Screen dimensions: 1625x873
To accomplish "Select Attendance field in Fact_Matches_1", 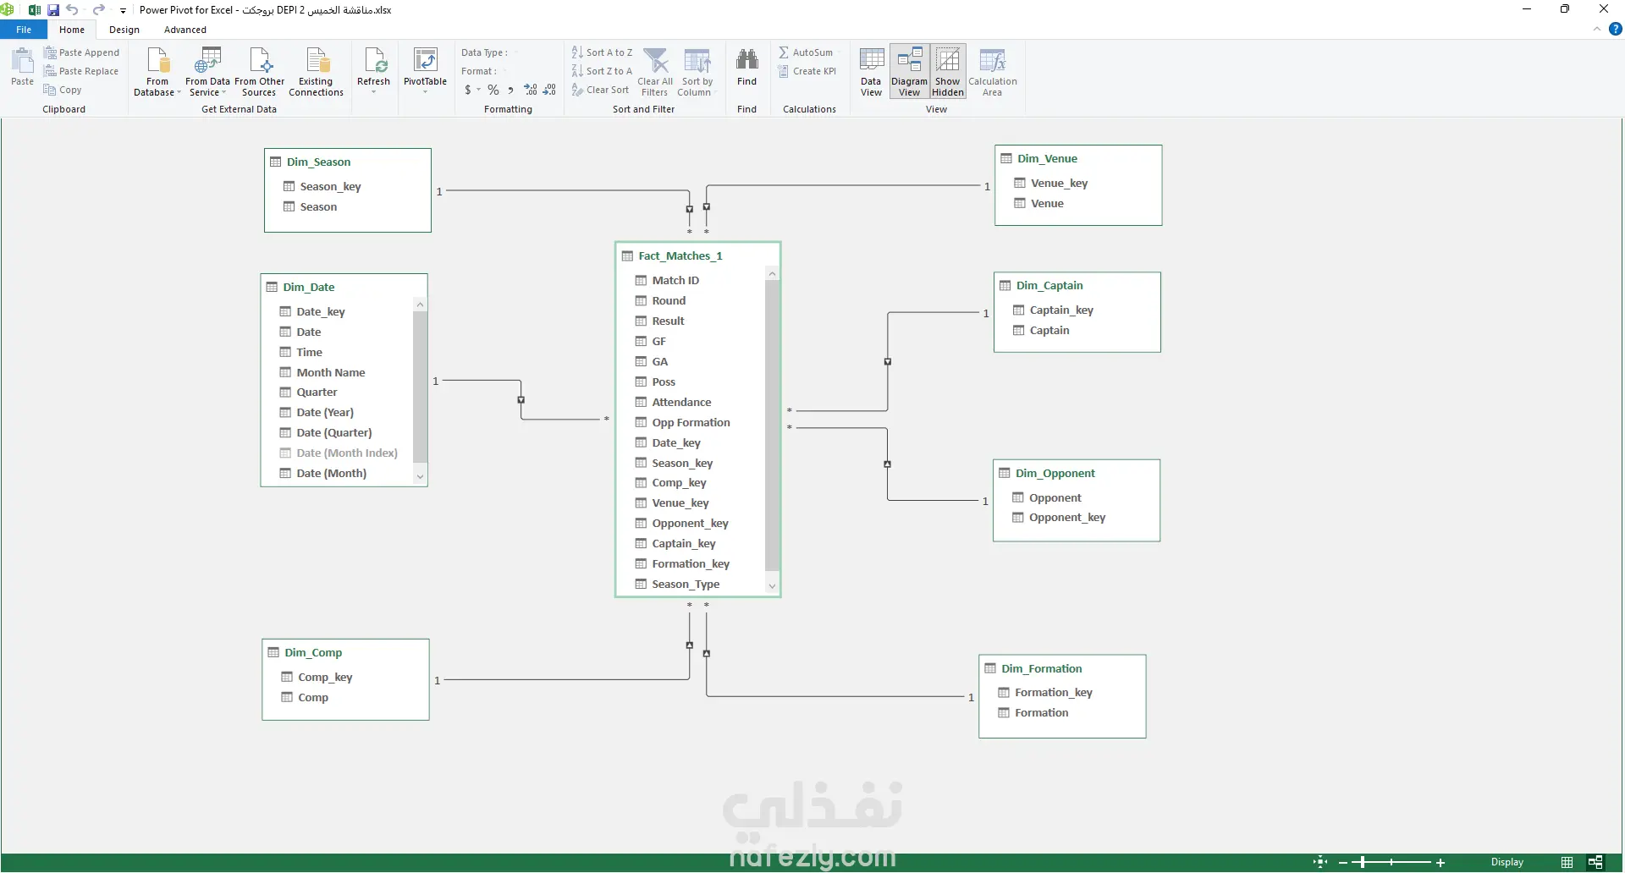I will pyautogui.click(x=681, y=403).
